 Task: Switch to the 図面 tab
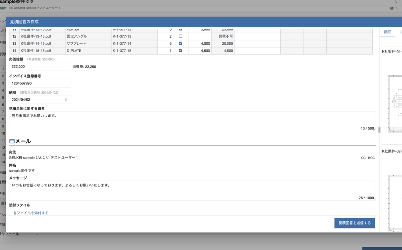tap(387, 32)
